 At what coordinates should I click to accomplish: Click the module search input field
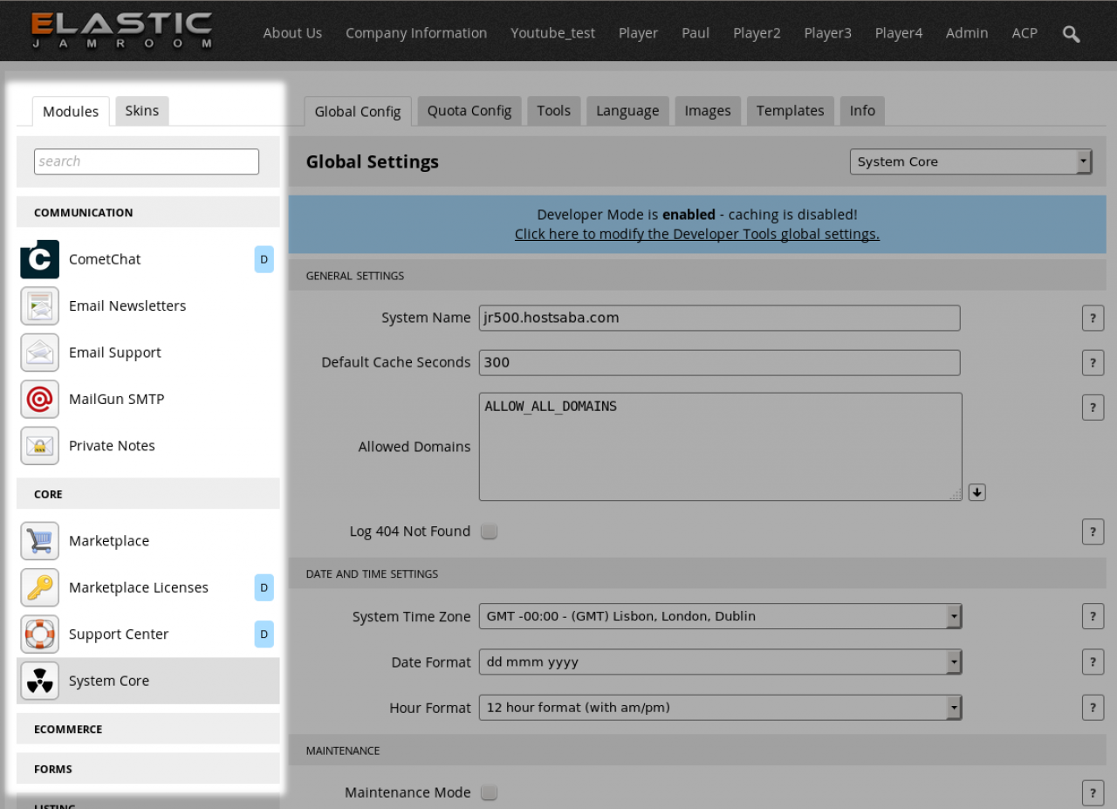[147, 161]
